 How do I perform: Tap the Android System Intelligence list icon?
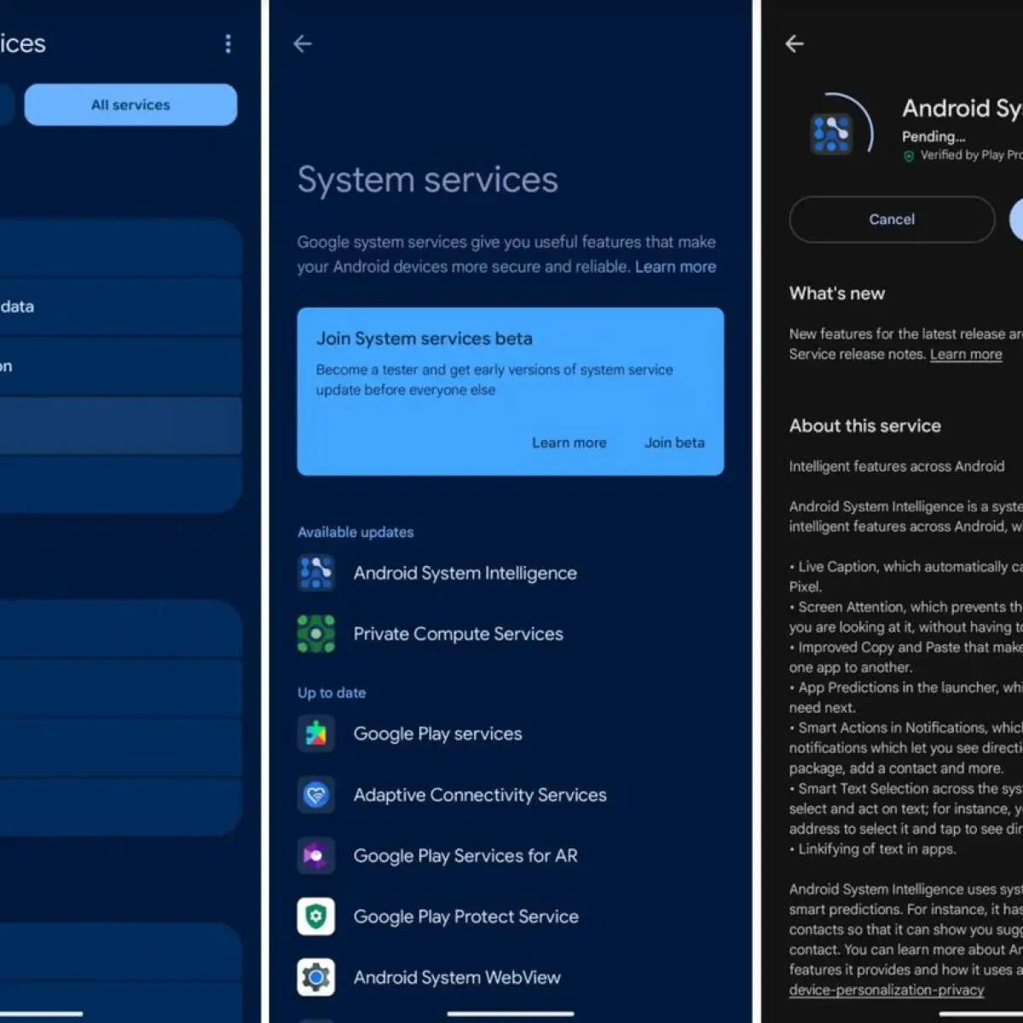pos(316,573)
